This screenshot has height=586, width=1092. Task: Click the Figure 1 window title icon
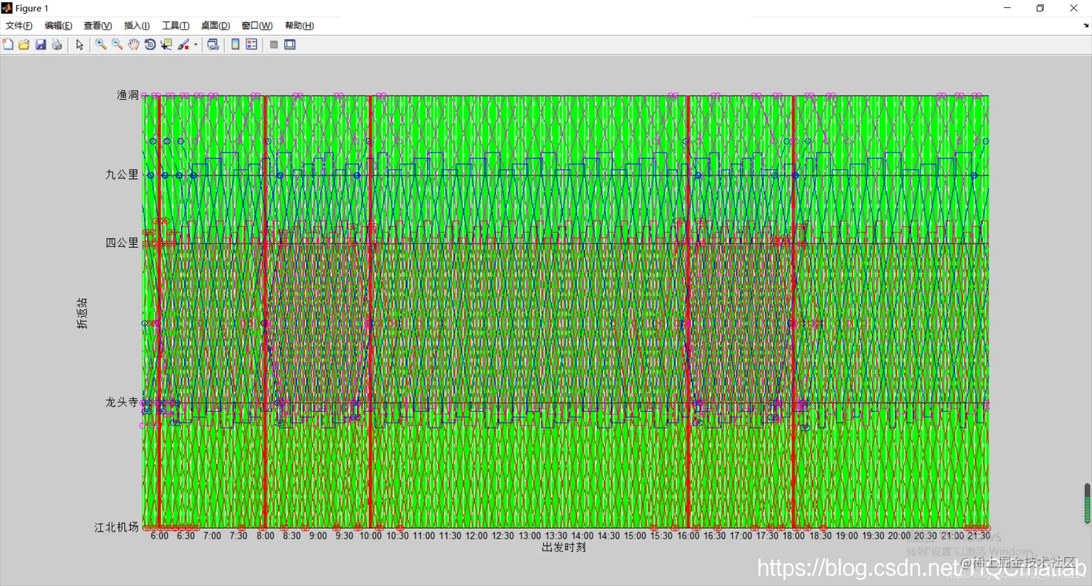(7, 8)
